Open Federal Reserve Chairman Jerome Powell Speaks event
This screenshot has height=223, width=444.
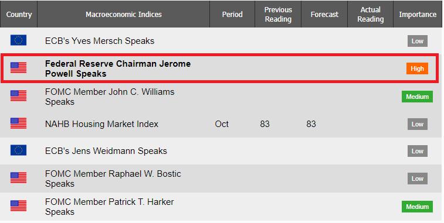coord(118,68)
